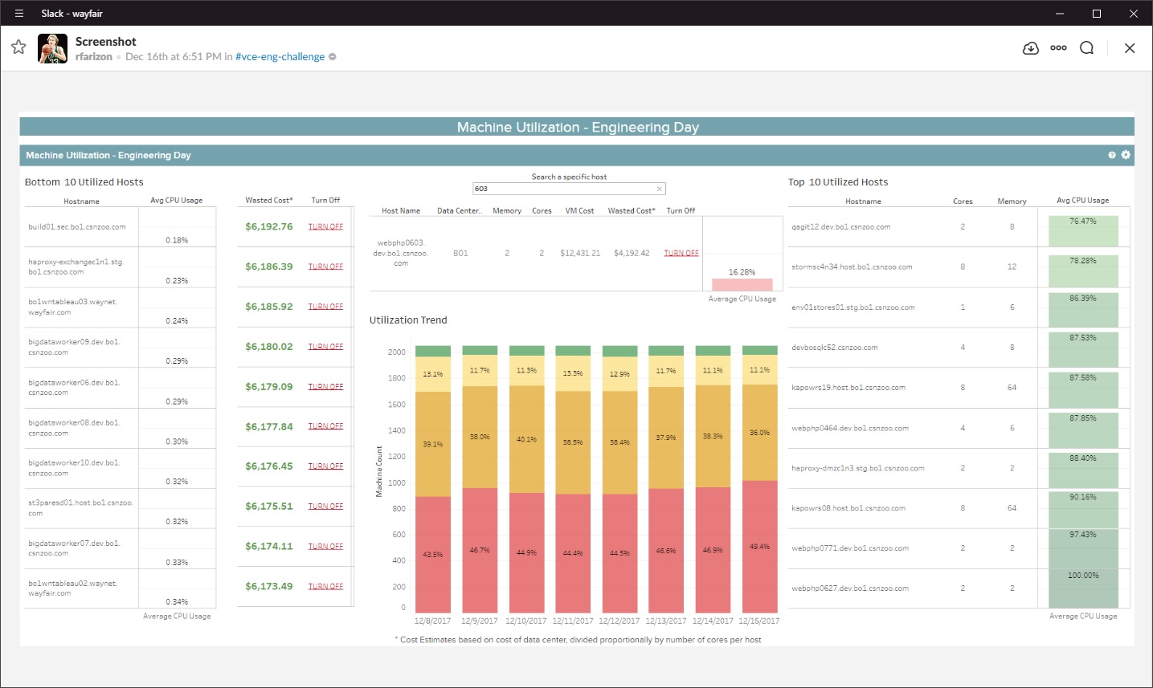Viewport: 1153px width, 688px height.
Task: Turn off the $6,180.02 wasted cost host
Action: pyautogui.click(x=325, y=347)
